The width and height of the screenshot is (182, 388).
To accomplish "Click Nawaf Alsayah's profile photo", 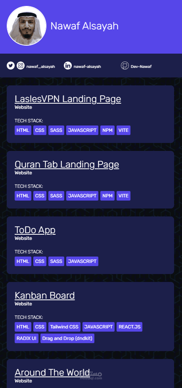I will tap(27, 26).
